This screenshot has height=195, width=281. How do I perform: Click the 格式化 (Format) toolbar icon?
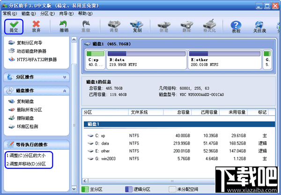(x=209, y=24)
